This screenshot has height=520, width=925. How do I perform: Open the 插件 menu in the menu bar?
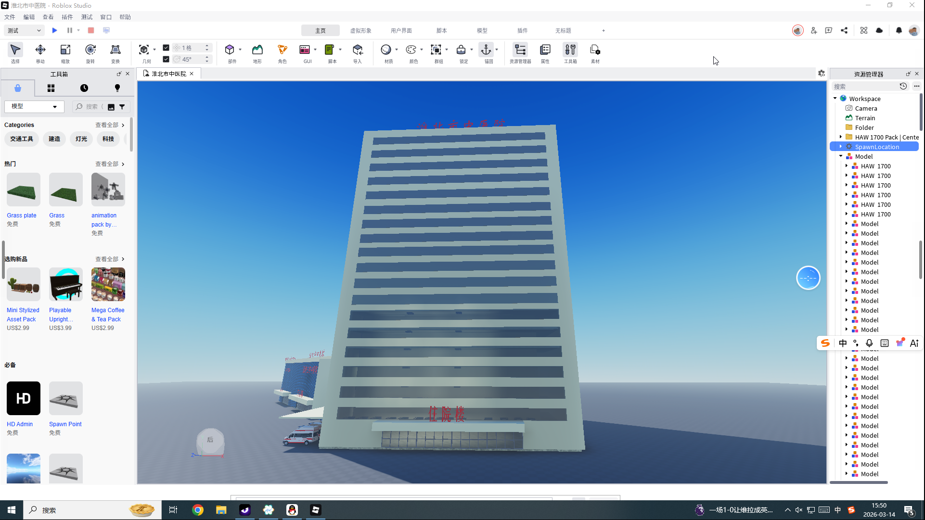coord(67,17)
